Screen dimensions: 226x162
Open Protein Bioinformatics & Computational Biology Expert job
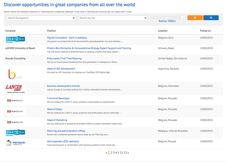[x=89, y=48]
